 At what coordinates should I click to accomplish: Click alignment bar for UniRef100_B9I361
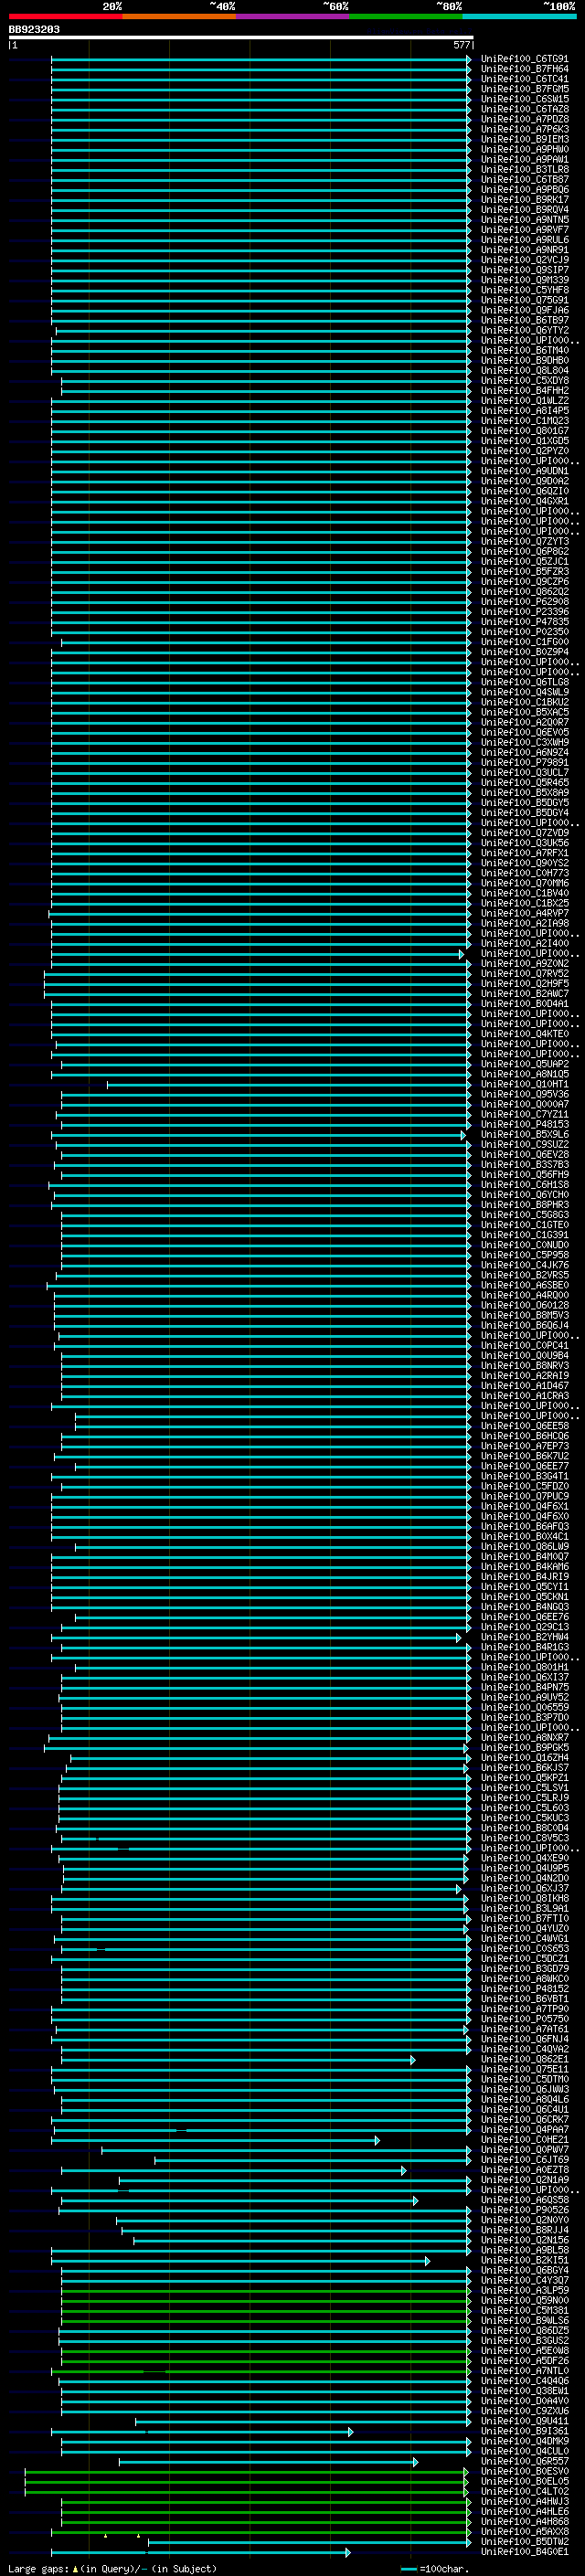201,2431
